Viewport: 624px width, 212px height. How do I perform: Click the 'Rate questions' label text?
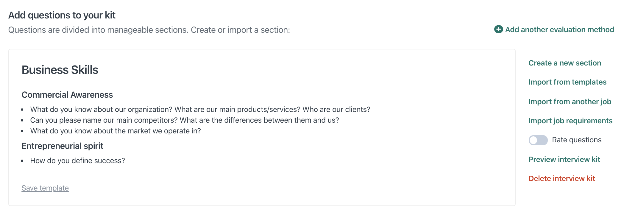point(577,140)
